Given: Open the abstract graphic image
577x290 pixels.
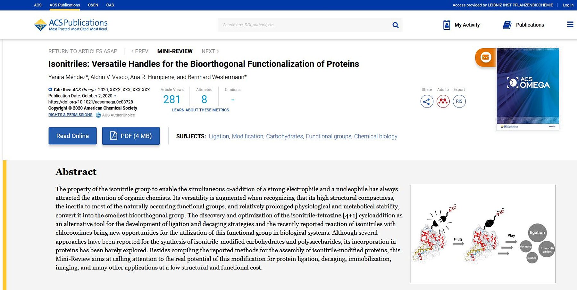Looking at the screenshot, I should 482,234.
